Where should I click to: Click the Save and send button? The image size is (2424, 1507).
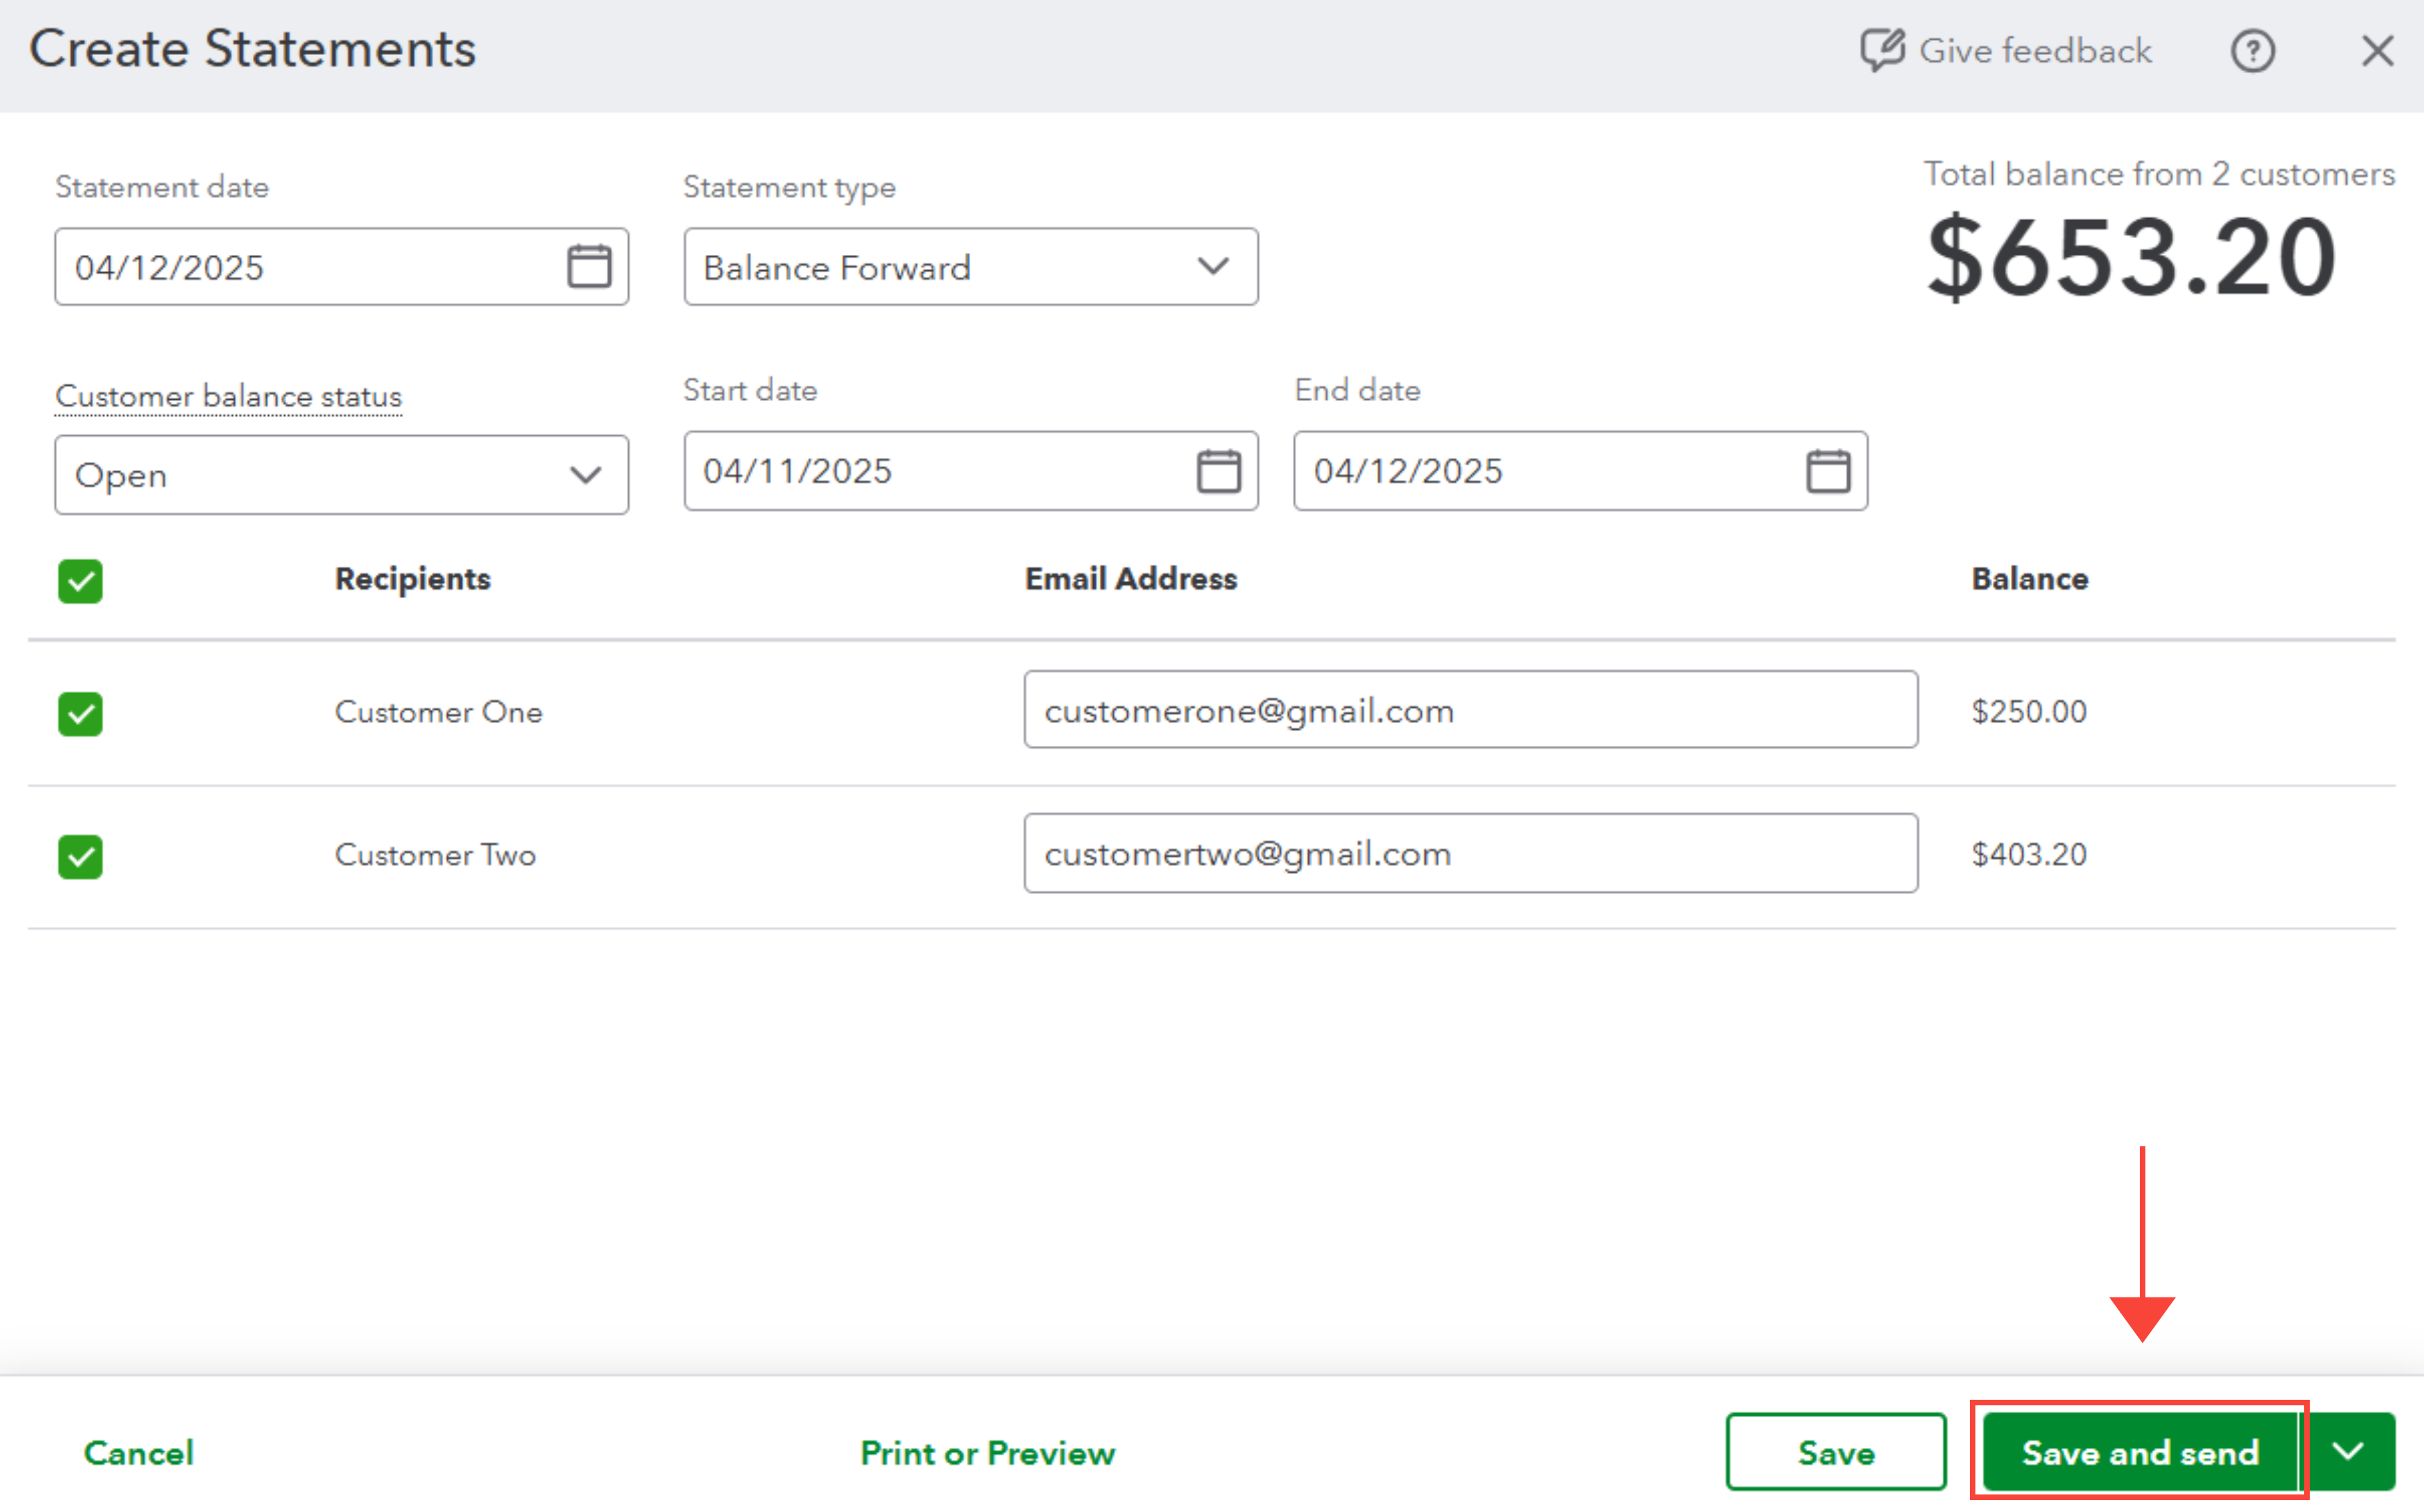click(2139, 1452)
